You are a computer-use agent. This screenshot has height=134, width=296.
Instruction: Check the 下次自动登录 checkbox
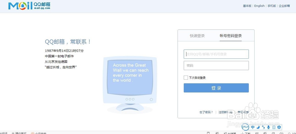tap(186, 78)
